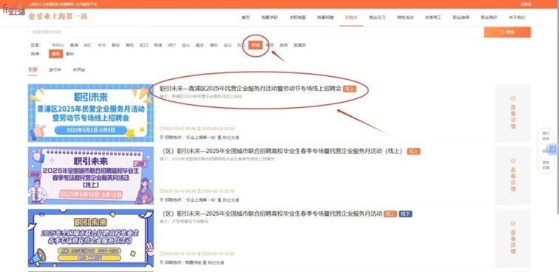Screen dimensions: 559x272
Task: Sort the list by 最热
Action: (70, 54)
